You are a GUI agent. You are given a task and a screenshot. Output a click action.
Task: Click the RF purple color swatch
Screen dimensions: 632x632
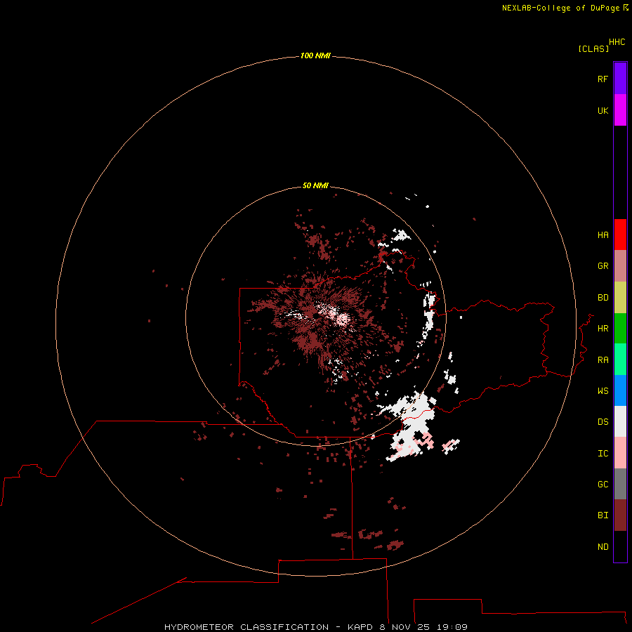point(620,79)
